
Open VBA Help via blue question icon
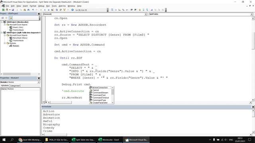73,10
